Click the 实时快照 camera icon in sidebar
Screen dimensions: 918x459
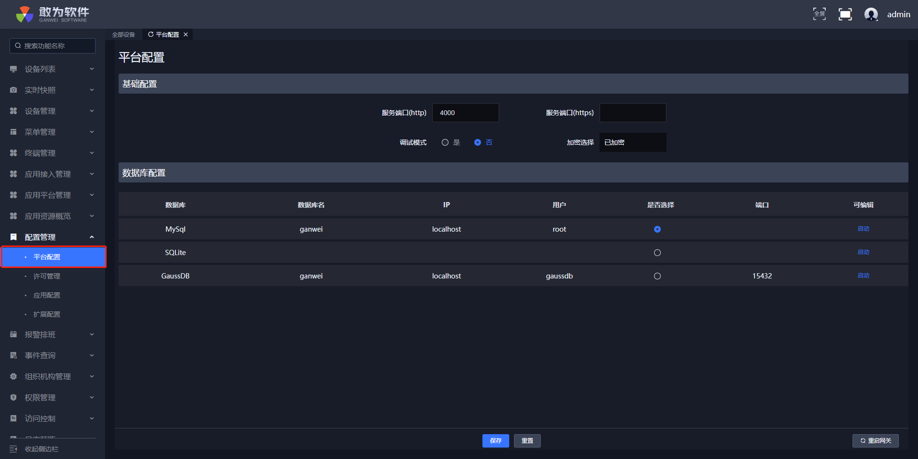13,90
